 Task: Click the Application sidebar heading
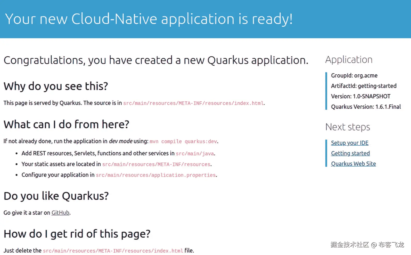349,60
